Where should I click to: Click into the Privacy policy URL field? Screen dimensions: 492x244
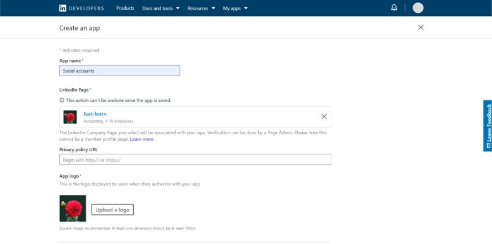(195, 160)
